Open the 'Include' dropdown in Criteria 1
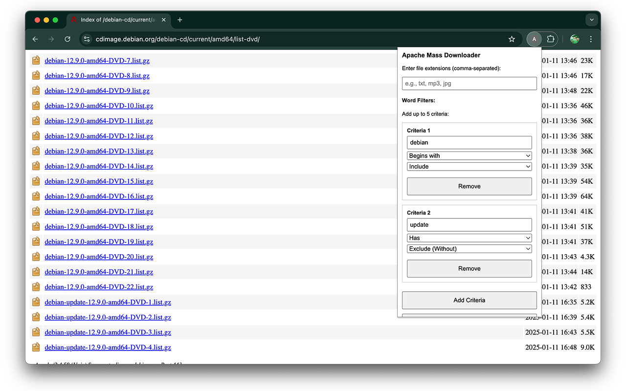 [x=469, y=166]
